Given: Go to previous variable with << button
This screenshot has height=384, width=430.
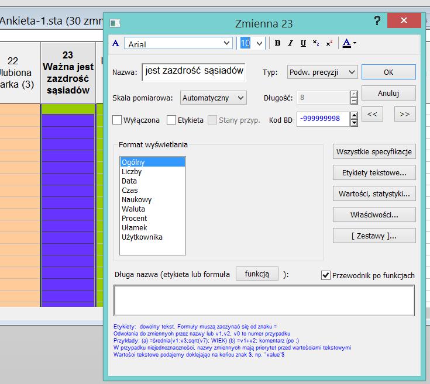Looking at the screenshot, I should point(372,114).
